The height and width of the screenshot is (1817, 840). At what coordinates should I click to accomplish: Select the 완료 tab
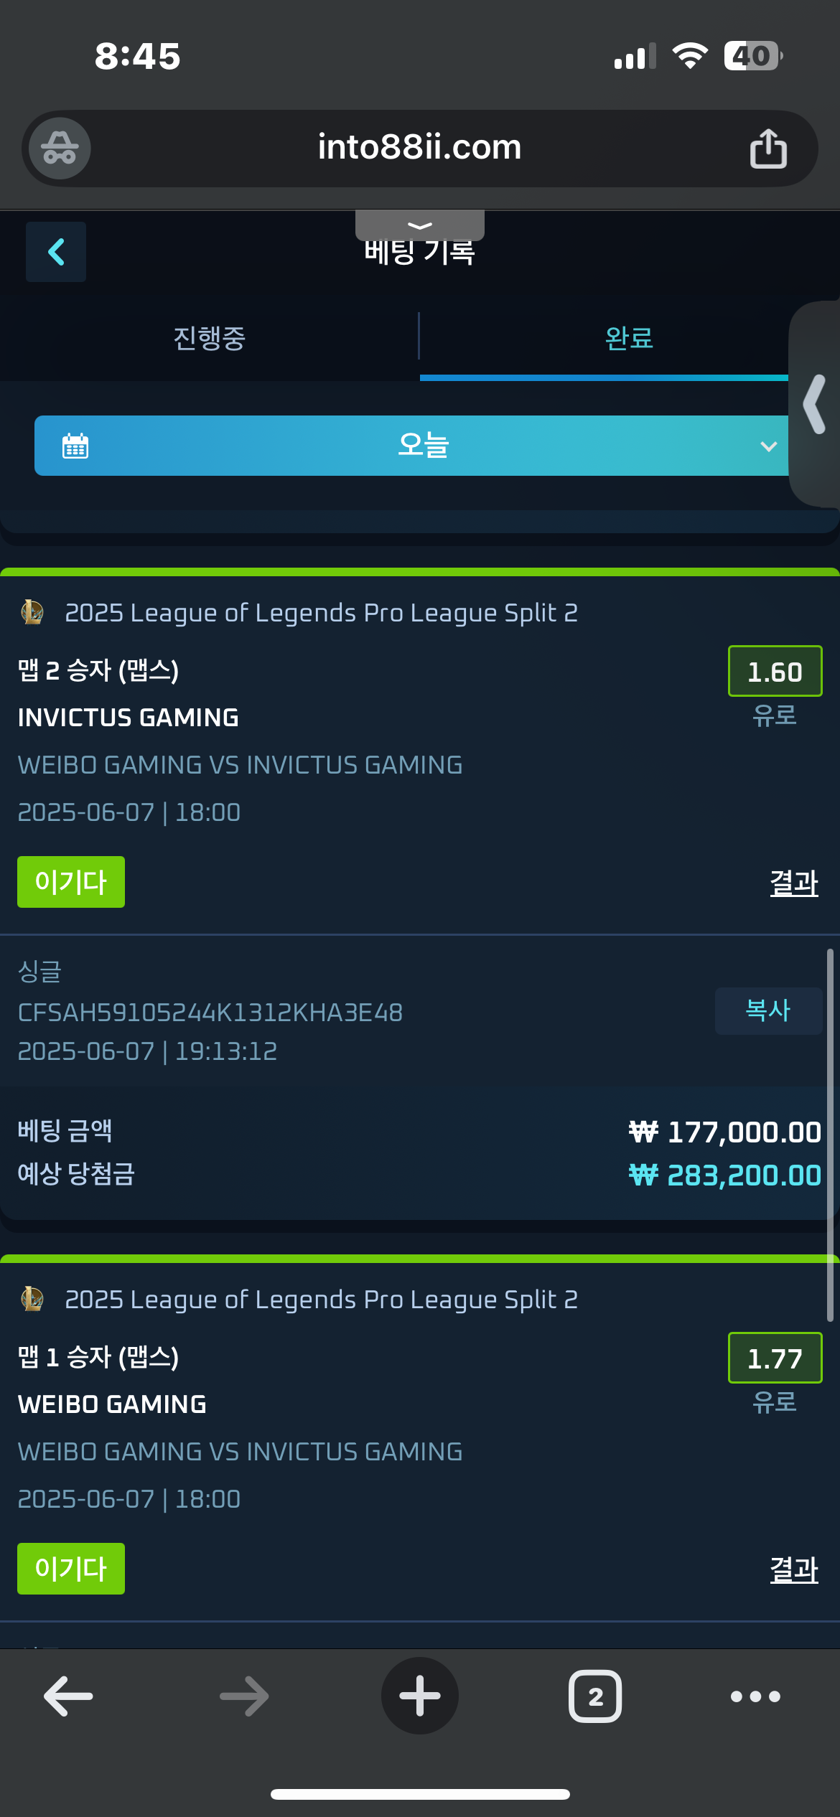pos(630,338)
